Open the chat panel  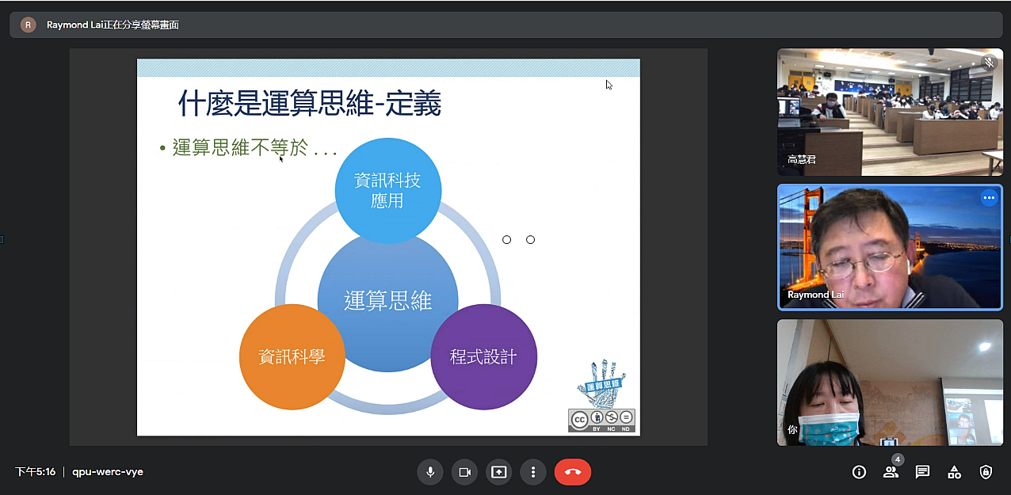[922, 472]
